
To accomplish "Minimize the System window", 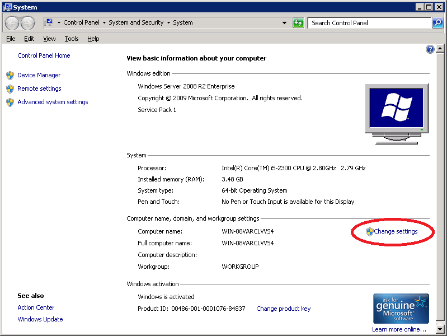I will [419, 7].
